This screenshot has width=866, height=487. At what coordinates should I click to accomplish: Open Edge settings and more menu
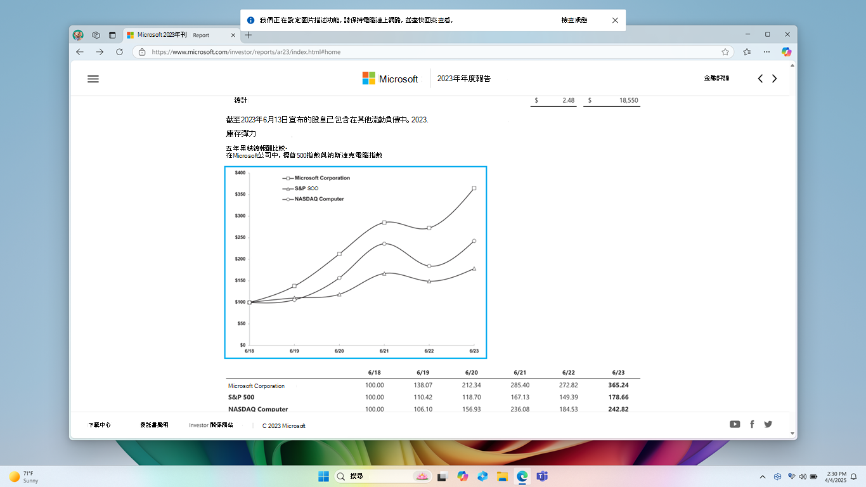pos(766,52)
